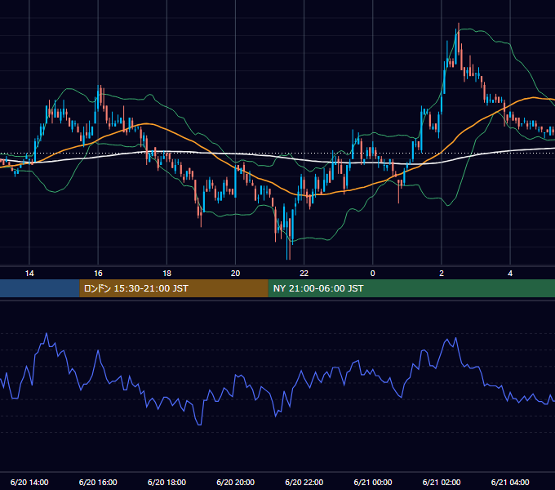
Task: Click the 6/20 18:00 time label
Action: 166,482
